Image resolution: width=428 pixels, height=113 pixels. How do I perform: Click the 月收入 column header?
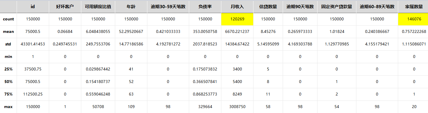point(237,6)
